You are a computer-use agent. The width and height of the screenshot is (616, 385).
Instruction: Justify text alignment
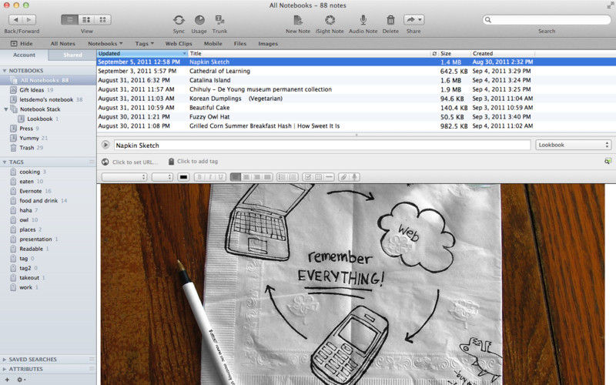[x=267, y=177]
